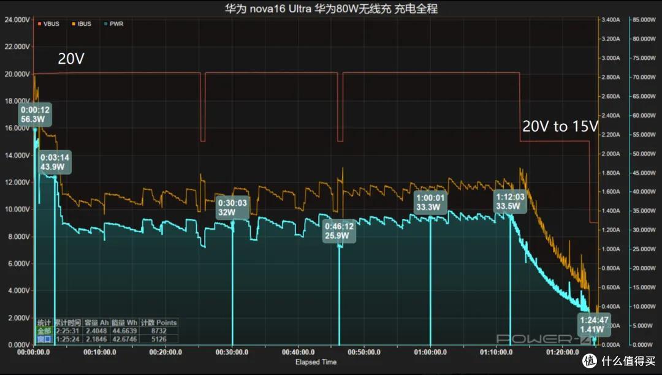The image size is (662, 375).
Task: Click the 全部 row header in statistics
Action: tap(44, 331)
